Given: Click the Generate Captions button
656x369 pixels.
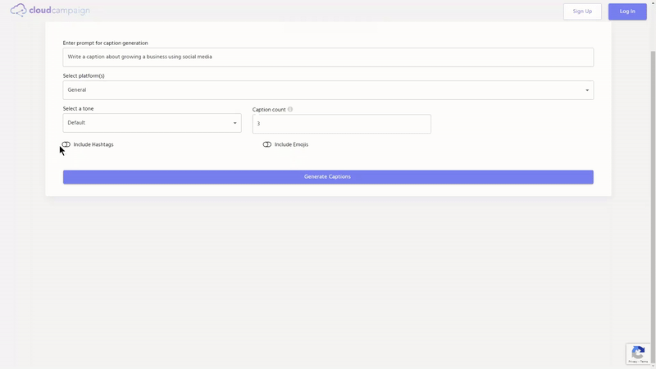Looking at the screenshot, I should [328, 177].
